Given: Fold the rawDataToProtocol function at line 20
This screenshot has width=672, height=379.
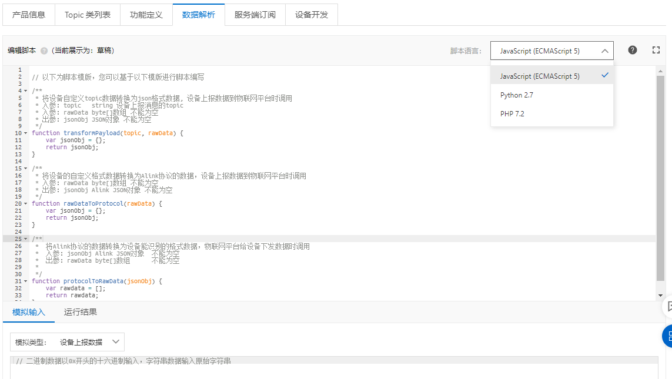Looking at the screenshot, I should tap(25, 204).
